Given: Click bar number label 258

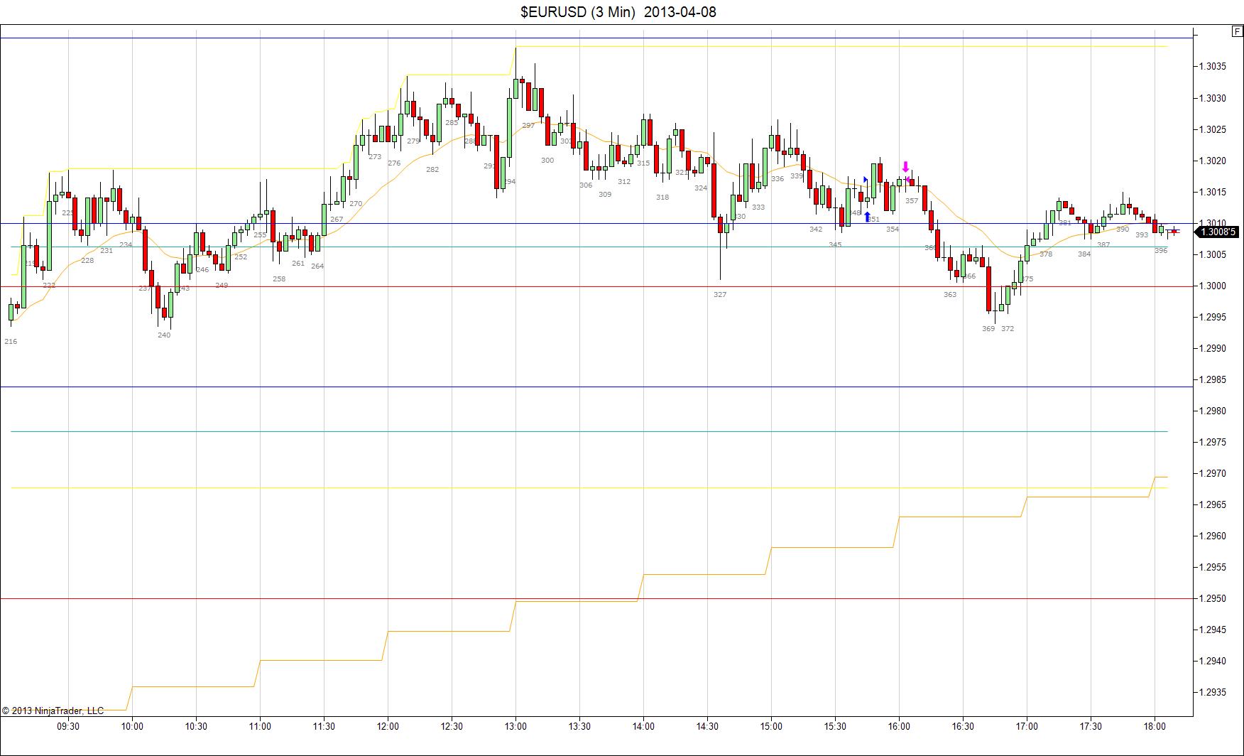Looking at the screenshot, I should coord(279,279).
